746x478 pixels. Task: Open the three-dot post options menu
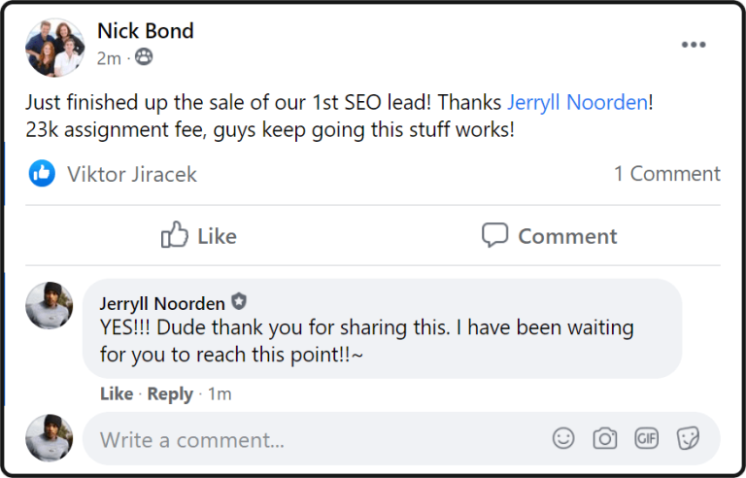pos(694,45)
